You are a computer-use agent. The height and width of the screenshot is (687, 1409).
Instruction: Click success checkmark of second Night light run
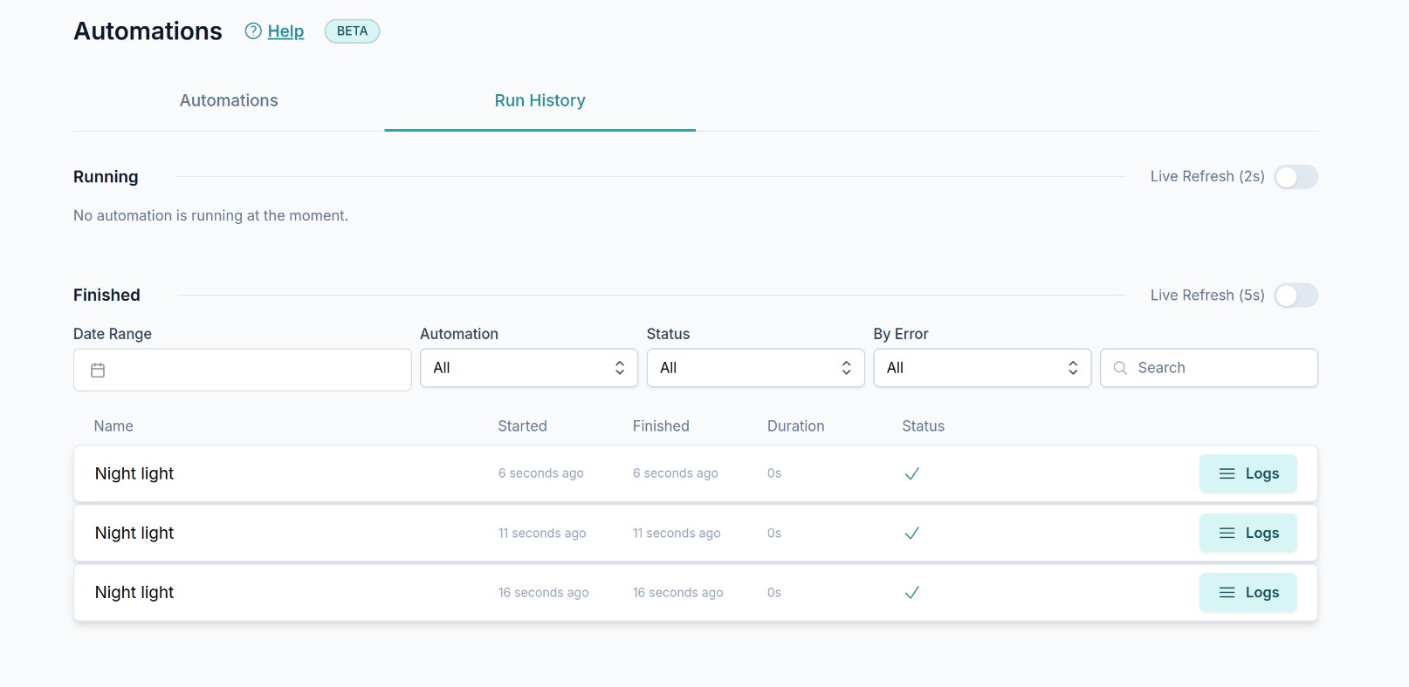point(911,533)
